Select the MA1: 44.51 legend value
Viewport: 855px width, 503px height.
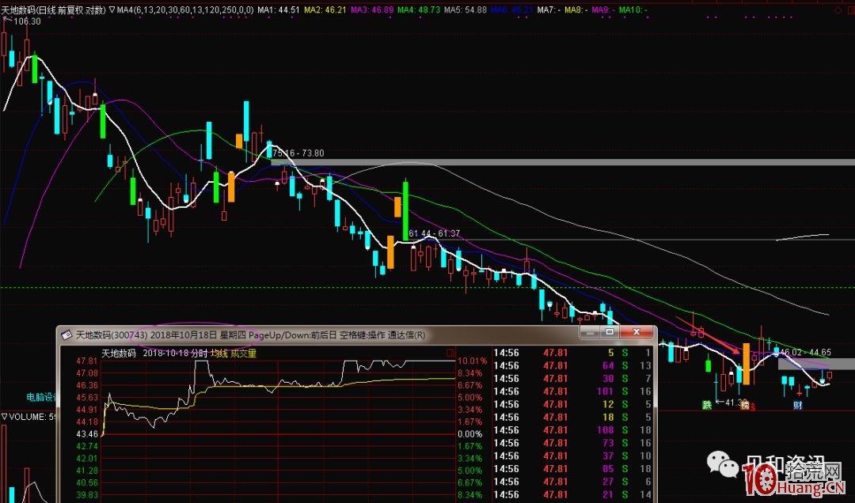coord(279,9)
